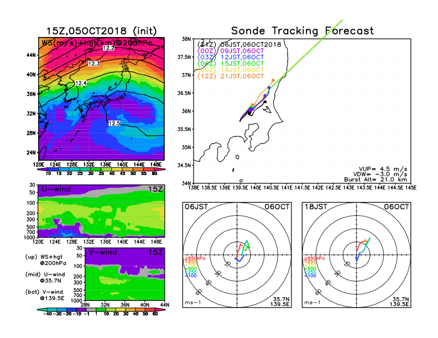Click the '44N' label on the V-wind panel axis
Viewport: 438px width, 338px height.
[165, 305]
